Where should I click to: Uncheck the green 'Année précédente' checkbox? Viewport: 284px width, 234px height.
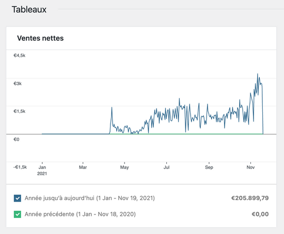(18, 214)
